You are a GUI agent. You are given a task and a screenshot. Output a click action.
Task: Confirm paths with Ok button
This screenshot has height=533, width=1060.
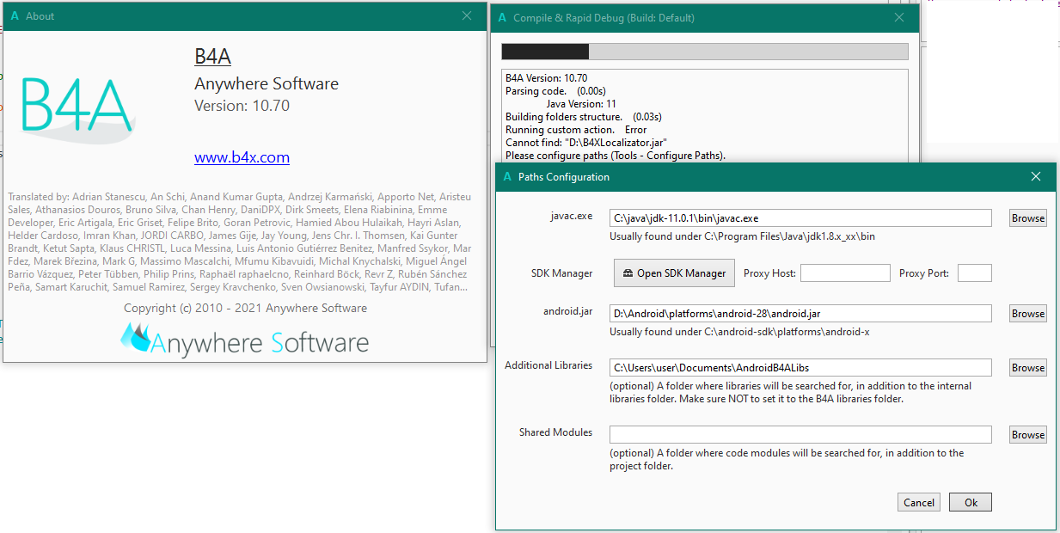tap(971, 503)
